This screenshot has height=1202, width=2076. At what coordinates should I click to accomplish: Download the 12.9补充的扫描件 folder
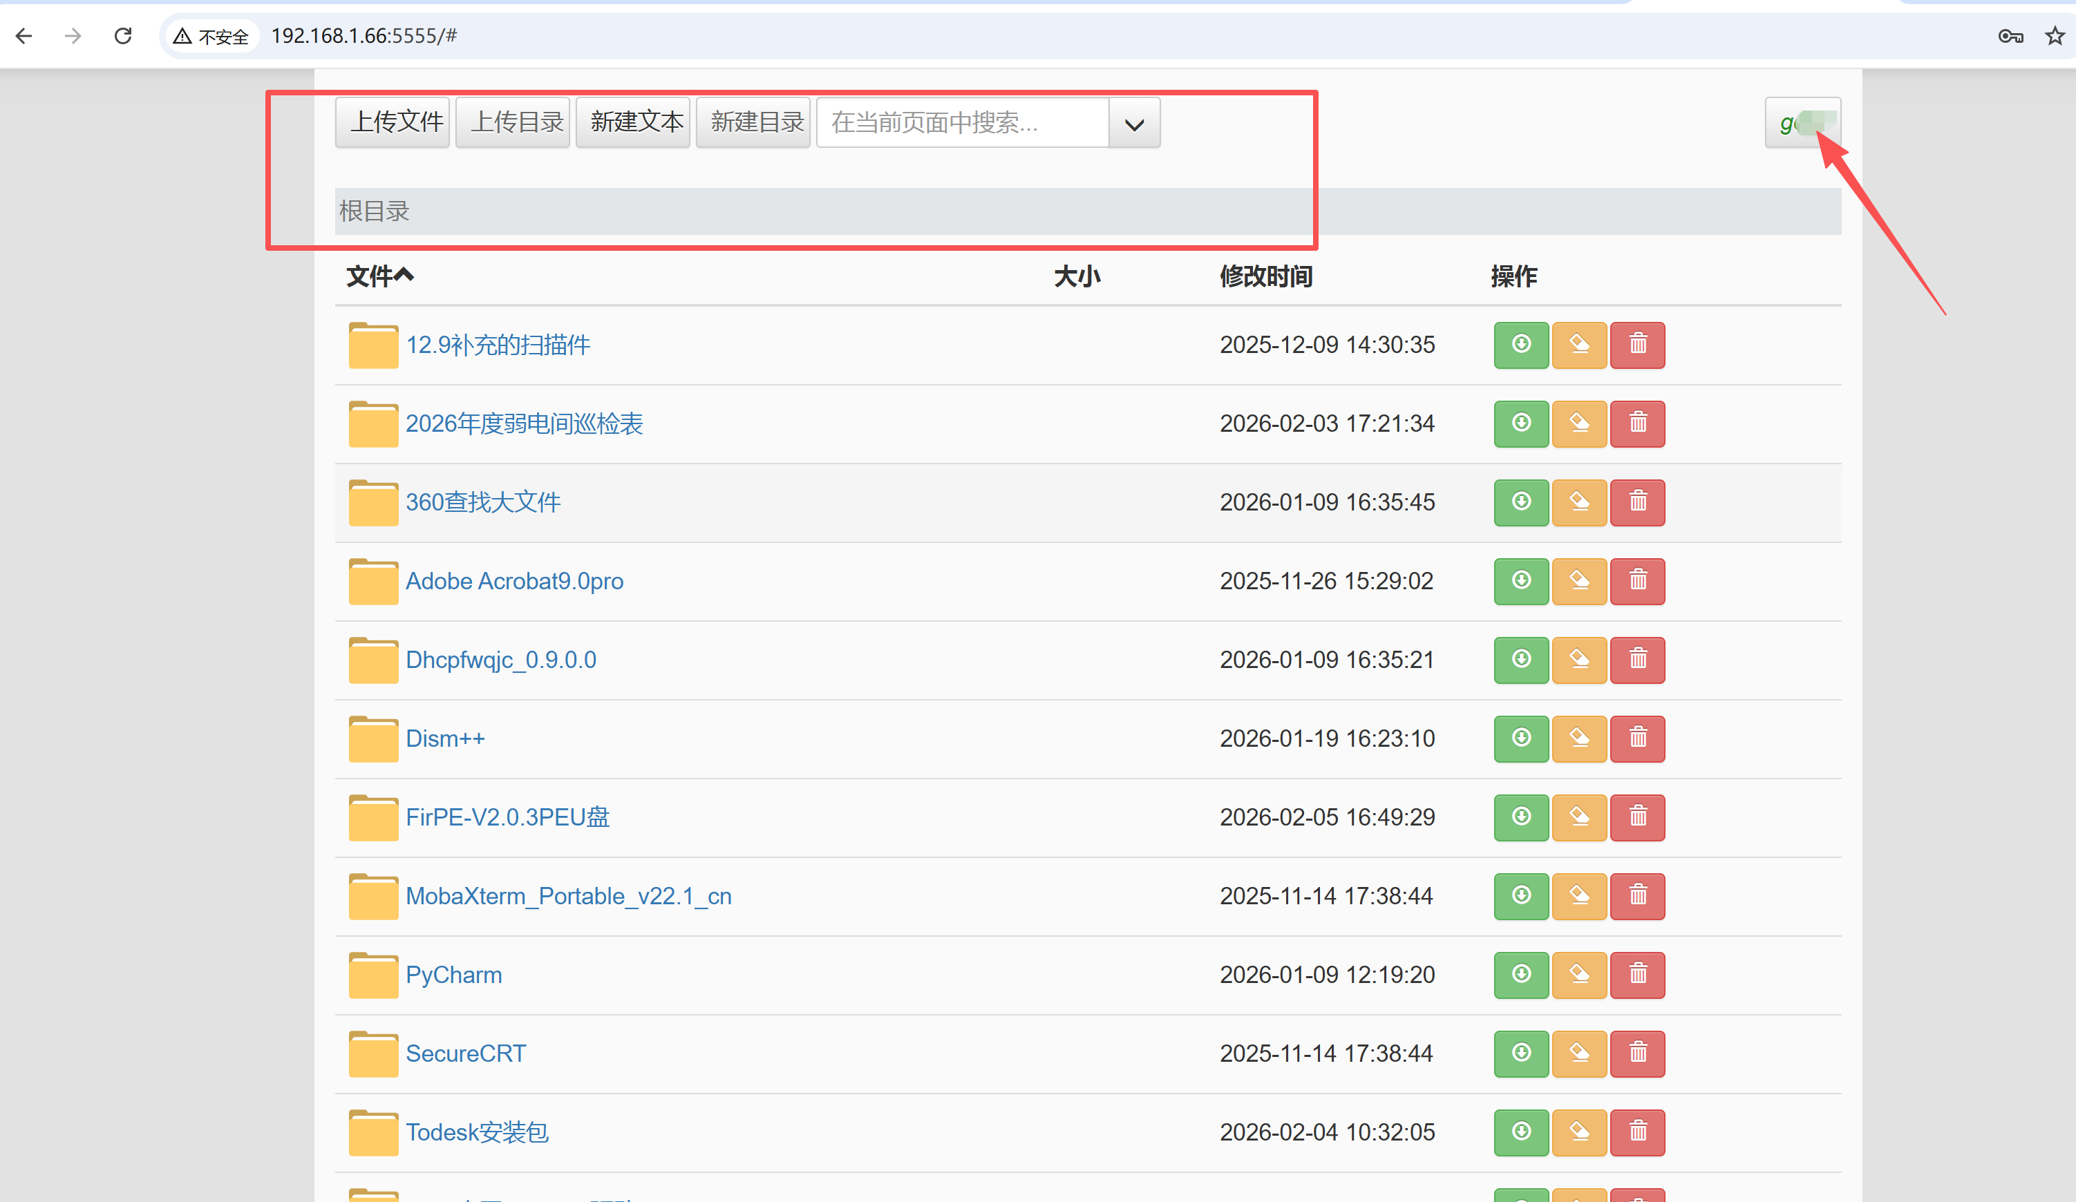point(1521,345)
